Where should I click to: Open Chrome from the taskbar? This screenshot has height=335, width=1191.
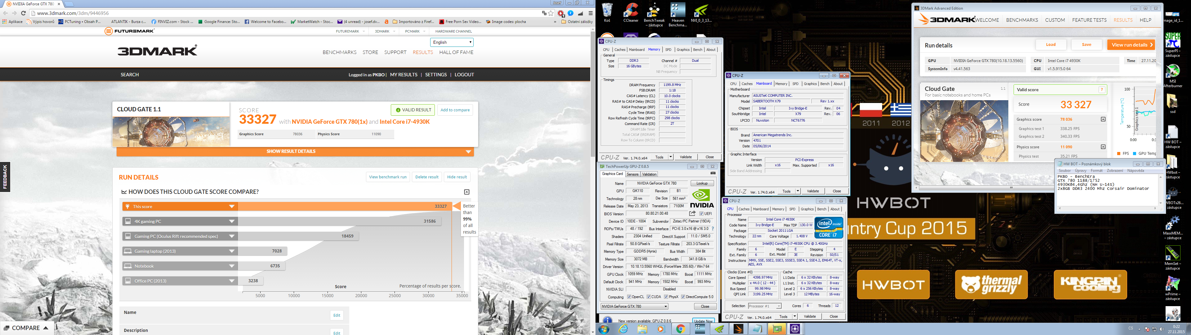[x=680, y=329]
